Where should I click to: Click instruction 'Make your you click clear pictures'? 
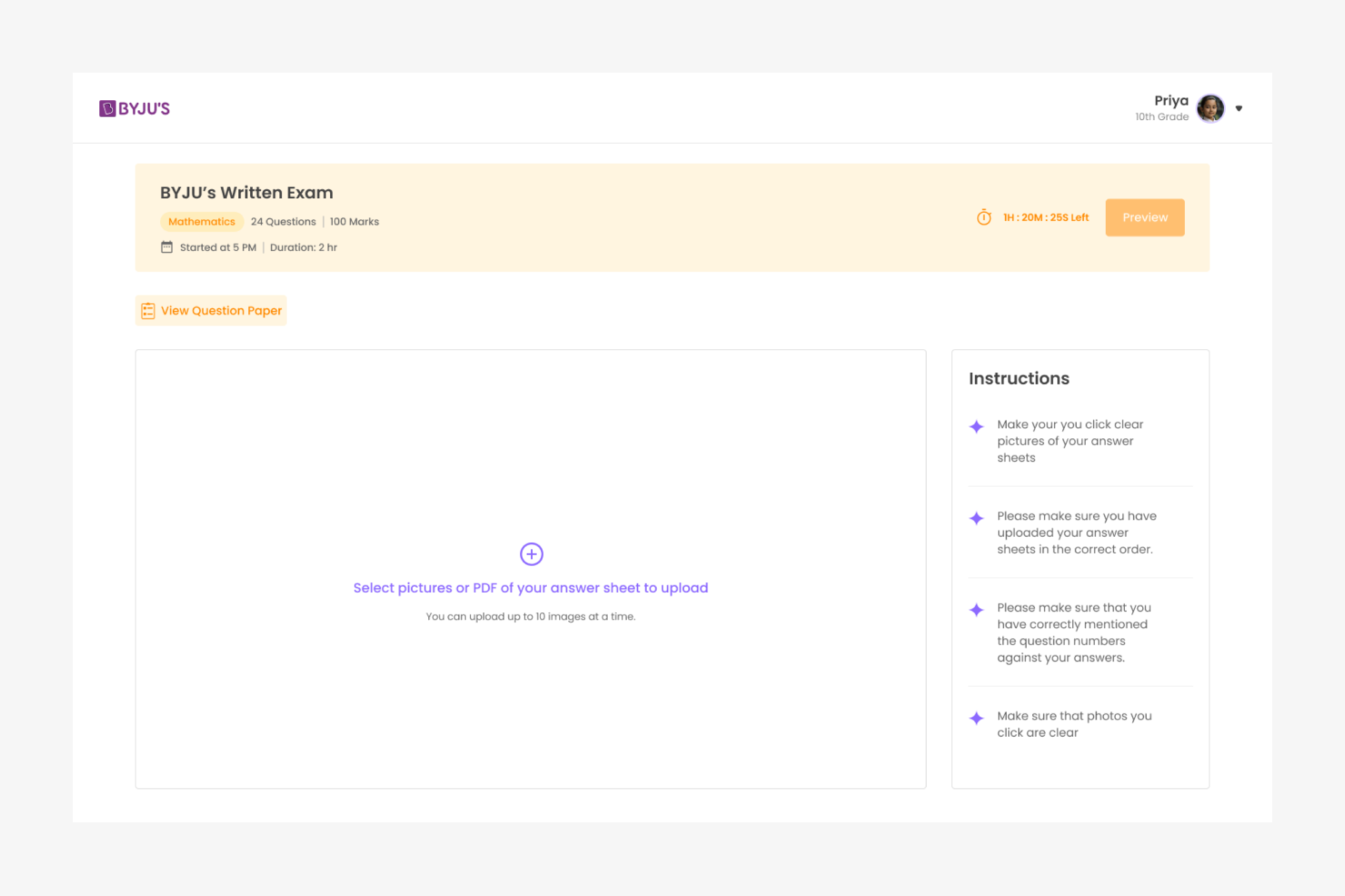(1070, 441)
